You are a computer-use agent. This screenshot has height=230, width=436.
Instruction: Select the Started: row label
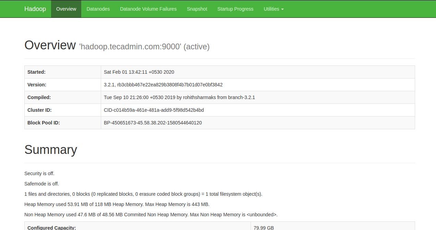point(36,72)
